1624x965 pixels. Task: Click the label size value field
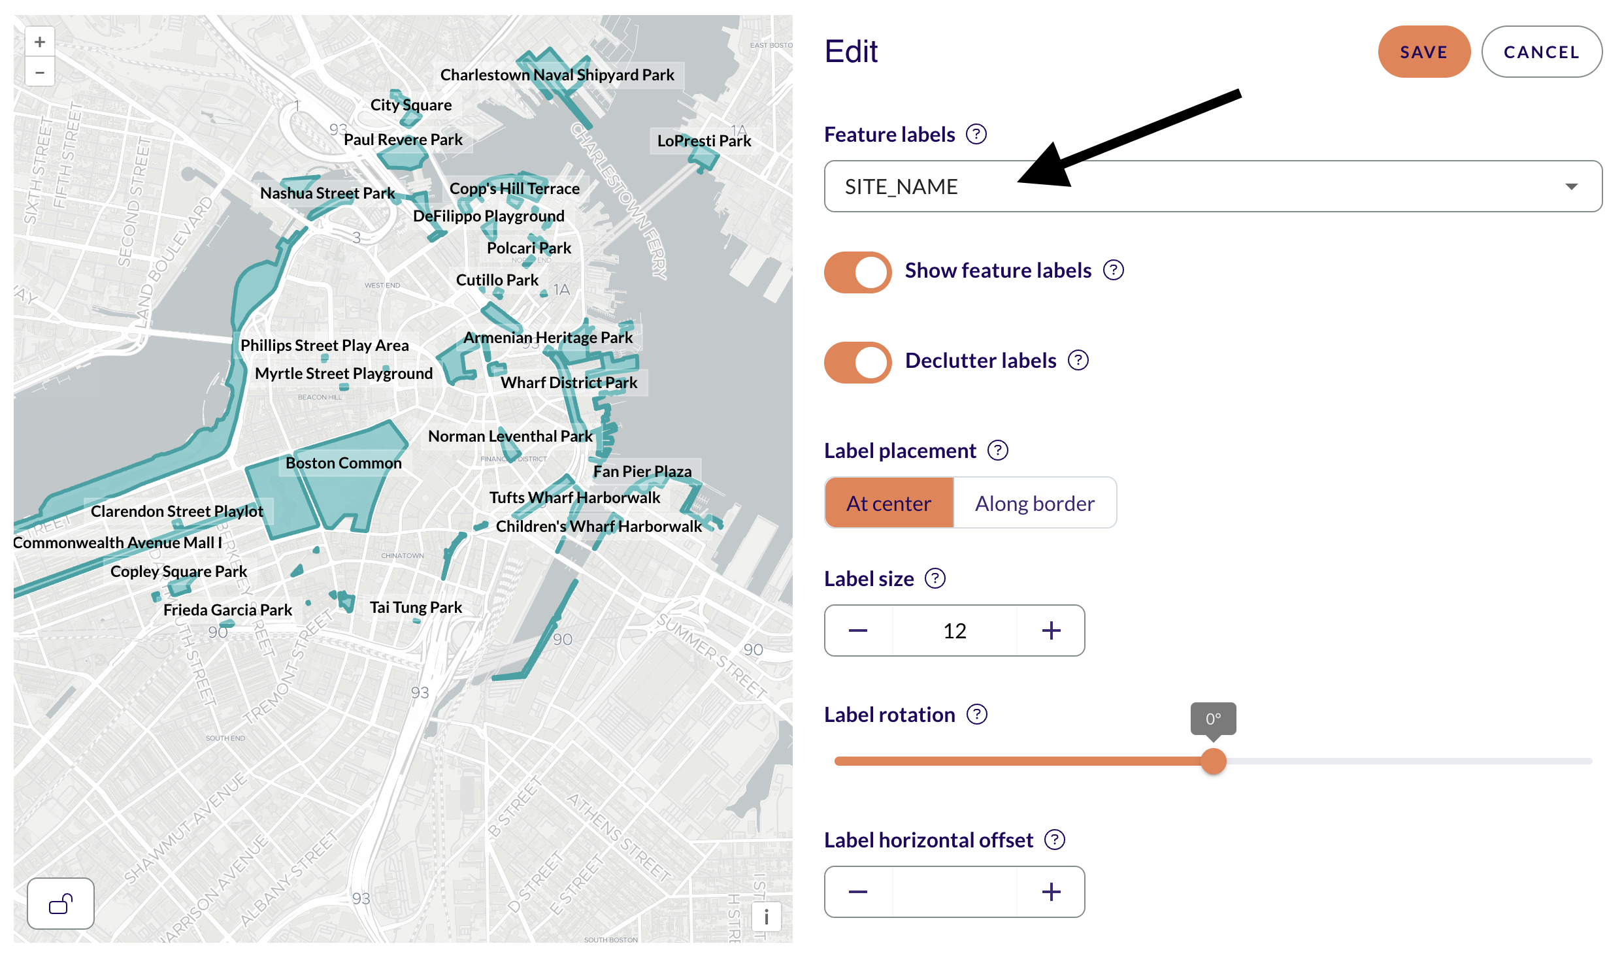point(955,630)
